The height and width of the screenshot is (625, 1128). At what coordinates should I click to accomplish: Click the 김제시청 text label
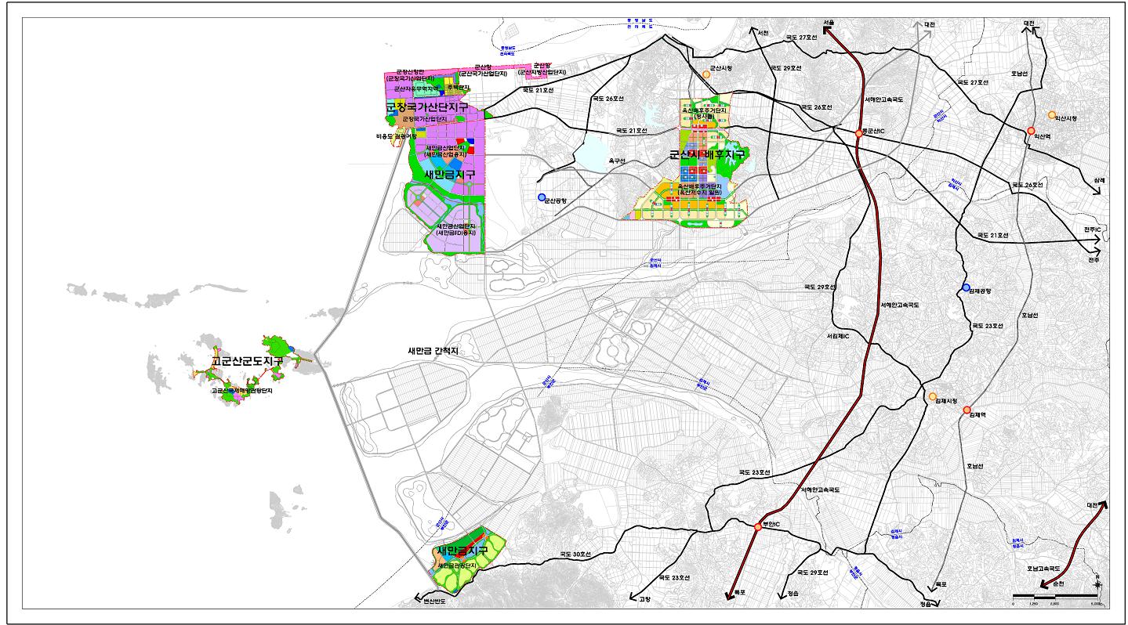pos(947,400)
